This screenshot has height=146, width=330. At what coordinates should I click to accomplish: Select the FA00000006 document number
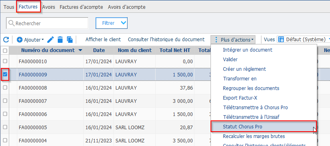point(32,114)
